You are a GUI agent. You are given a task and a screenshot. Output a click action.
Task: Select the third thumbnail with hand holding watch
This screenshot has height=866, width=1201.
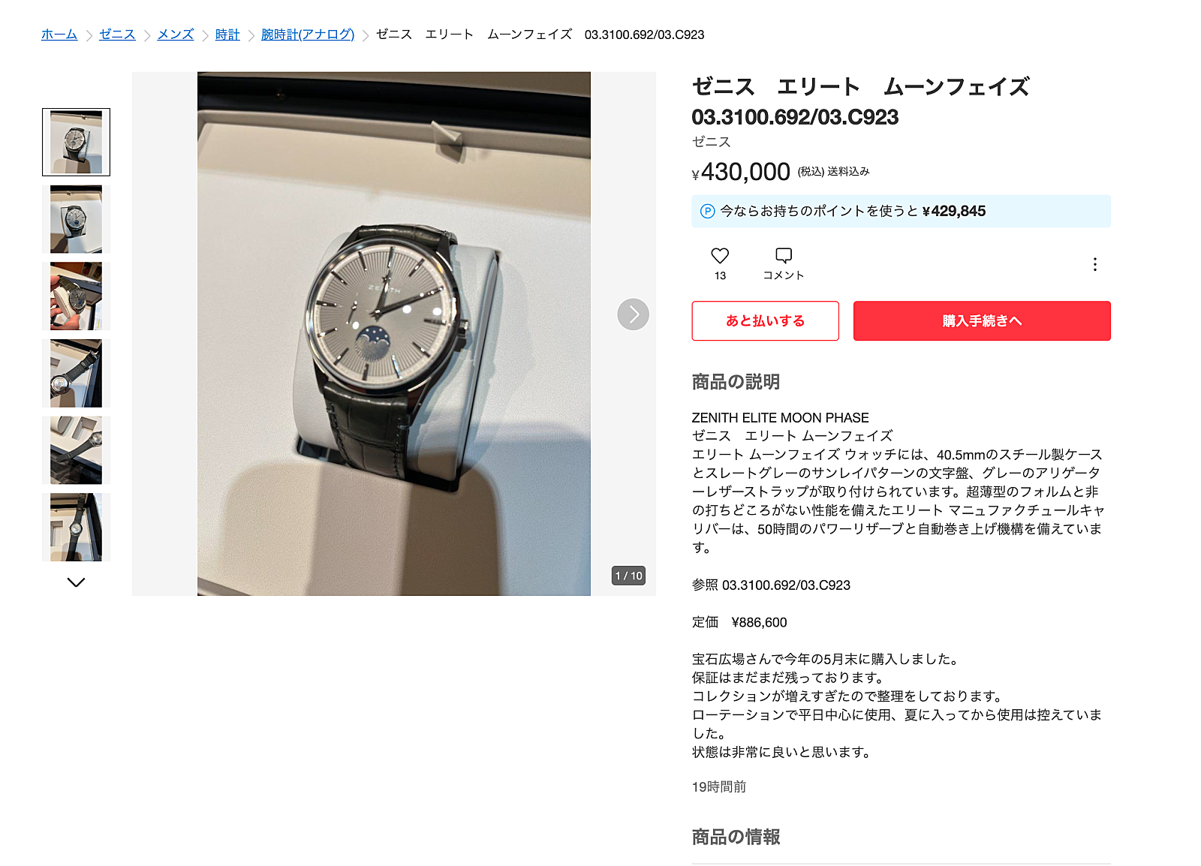(76, 296)
